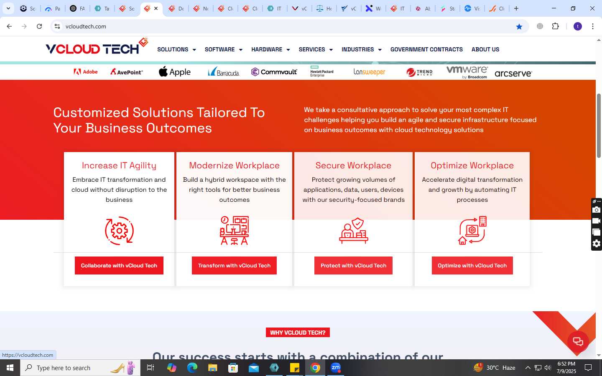This screenshot has width=602, height=376.
Task: Open the Trend Micro logo
Action: click(x=419, y=72)
